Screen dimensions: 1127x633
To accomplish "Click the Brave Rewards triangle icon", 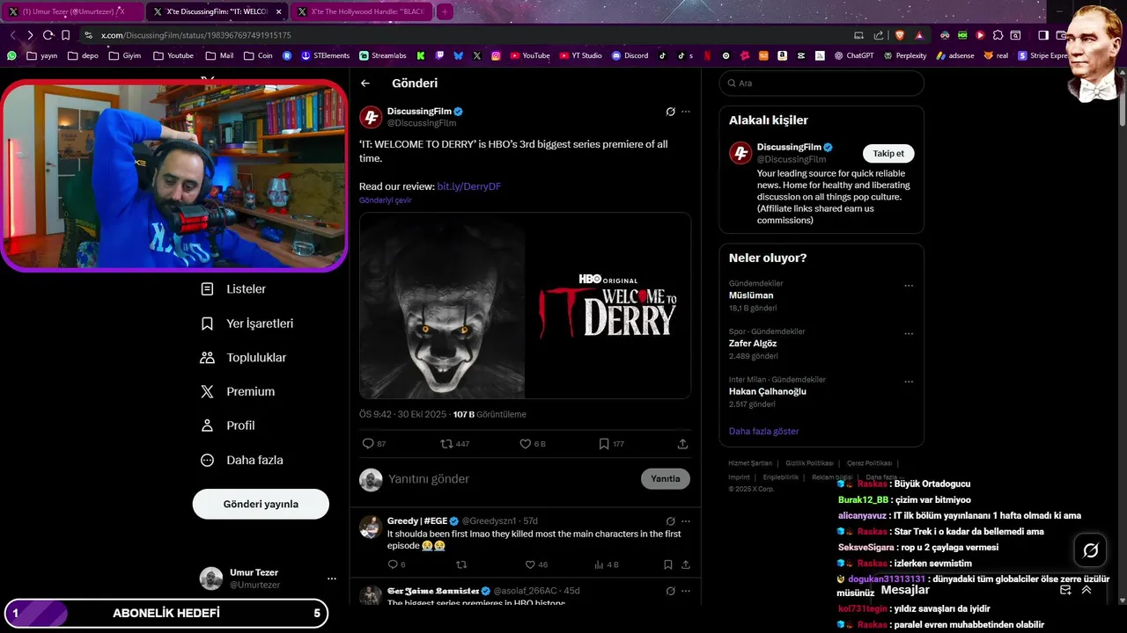I will coord(919,35).
